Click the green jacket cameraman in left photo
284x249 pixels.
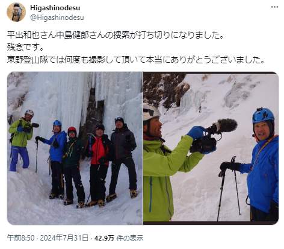[20, 140]
